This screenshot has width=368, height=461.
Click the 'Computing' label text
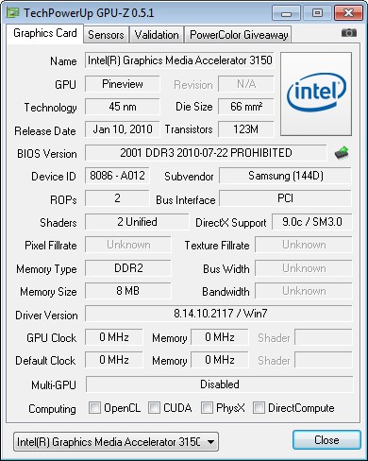click(52, 409)
